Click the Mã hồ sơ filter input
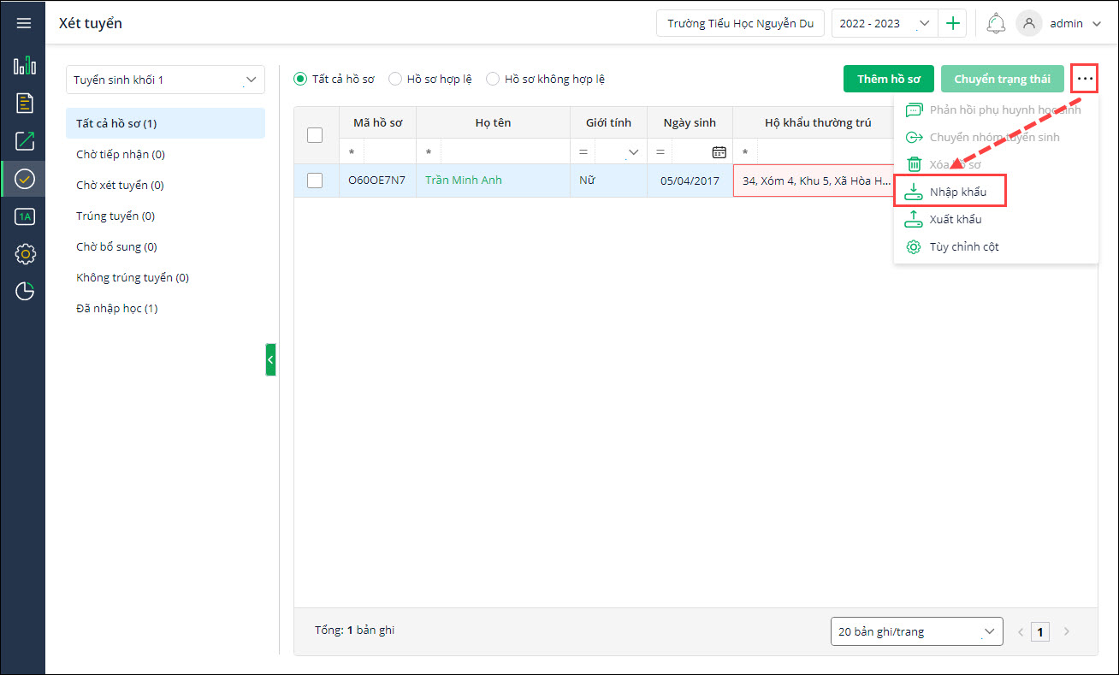This screenshot has width=1119, height=675. tap(389, 151)
